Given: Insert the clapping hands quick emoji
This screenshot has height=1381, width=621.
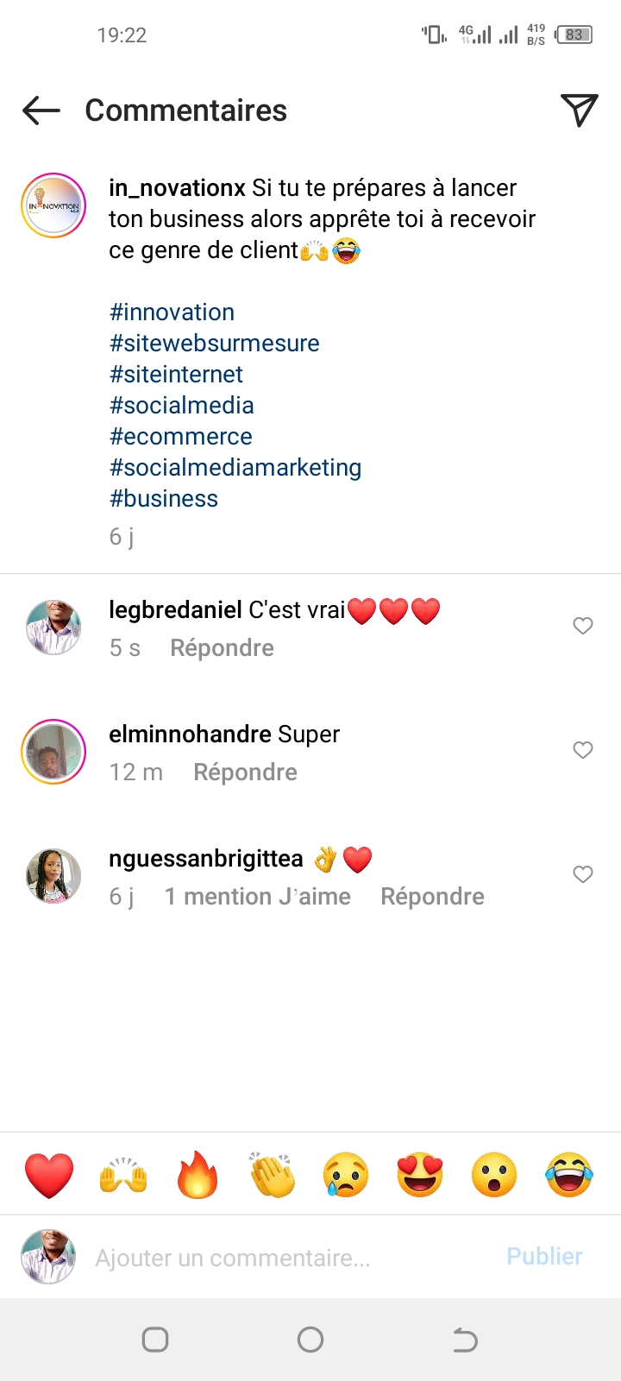Looking at the screenshot, I should pyautogui.click(x=272, y=1175).
